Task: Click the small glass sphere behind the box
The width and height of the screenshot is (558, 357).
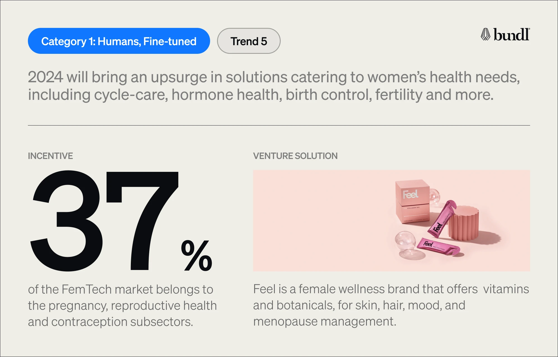Action: (x=435, y=197)
